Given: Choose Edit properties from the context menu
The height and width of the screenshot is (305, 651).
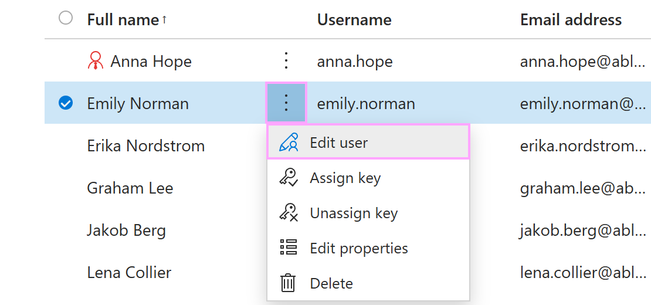Looking at the screenshot, I should (x=368, y=248).
